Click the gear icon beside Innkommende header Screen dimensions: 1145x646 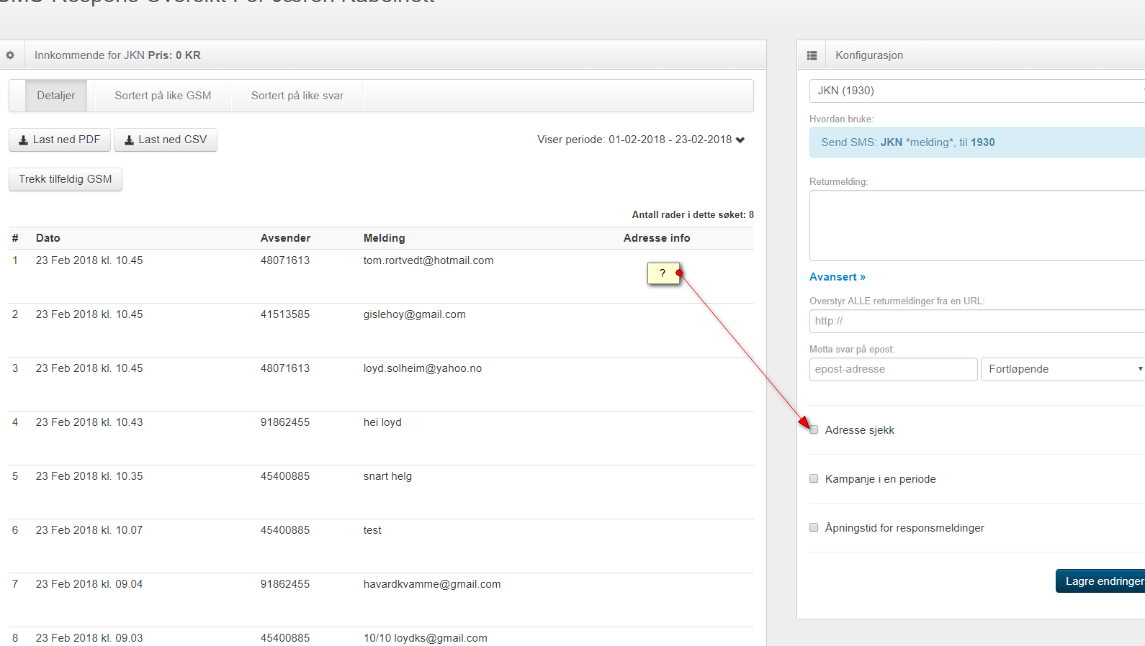[10, 55]
